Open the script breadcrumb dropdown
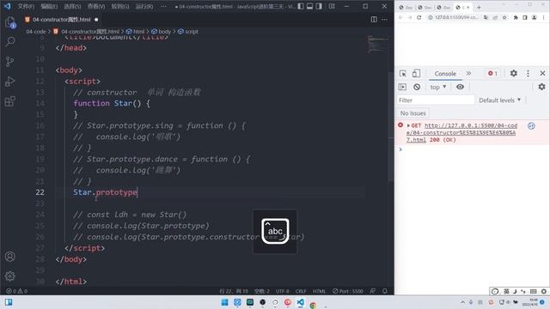Image resolution: width=550 pixels, height=309 pixels. 188,32
